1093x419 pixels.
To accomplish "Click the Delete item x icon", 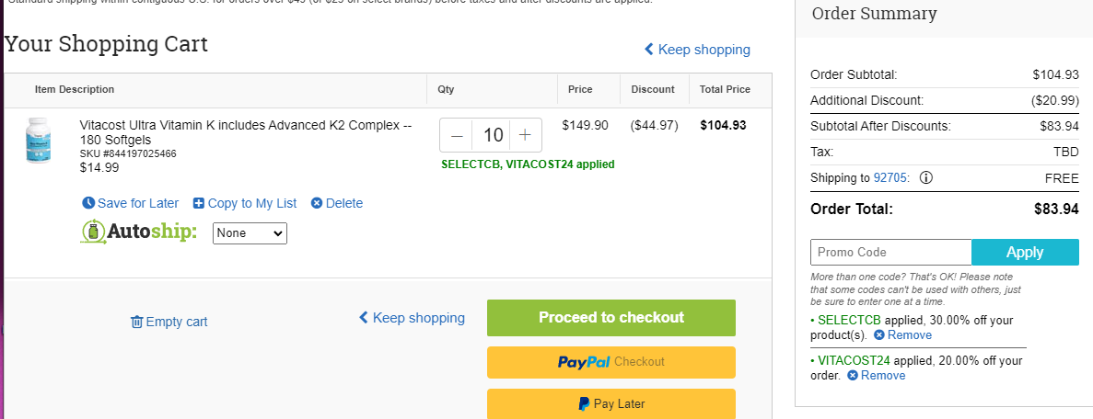I will click(x=317, y=203).
